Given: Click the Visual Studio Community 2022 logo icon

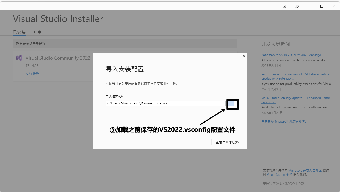Looking at the screenshot, I should (x=19, y=58).
